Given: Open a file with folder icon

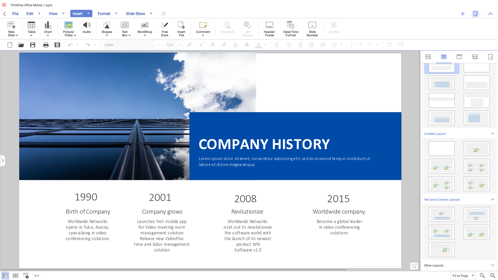Looking at the screenshot, I should tap(21, 45).
